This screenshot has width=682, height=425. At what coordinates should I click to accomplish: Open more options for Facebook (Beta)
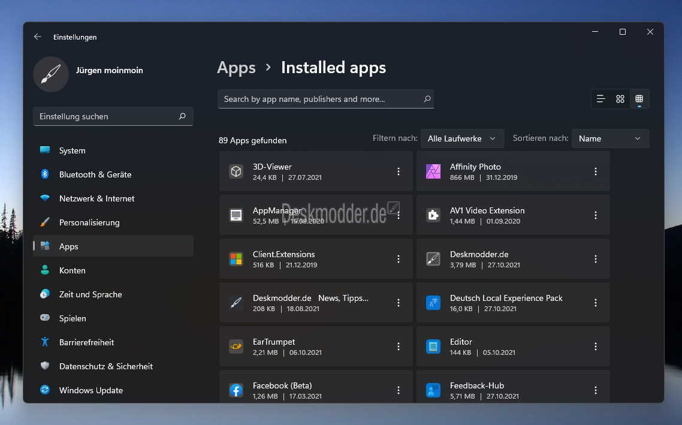pyautogui.click(x=399, y=390)
